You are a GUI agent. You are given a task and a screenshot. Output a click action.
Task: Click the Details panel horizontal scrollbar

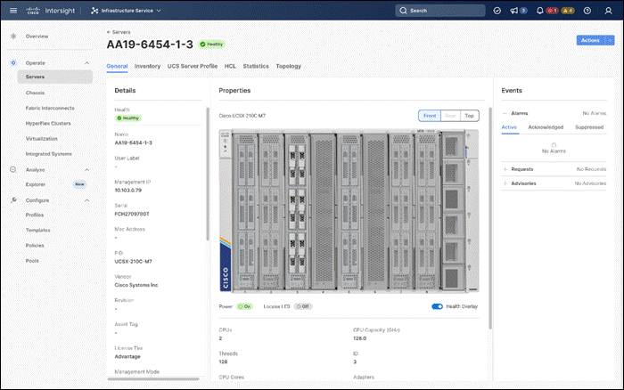click(153, 379)
